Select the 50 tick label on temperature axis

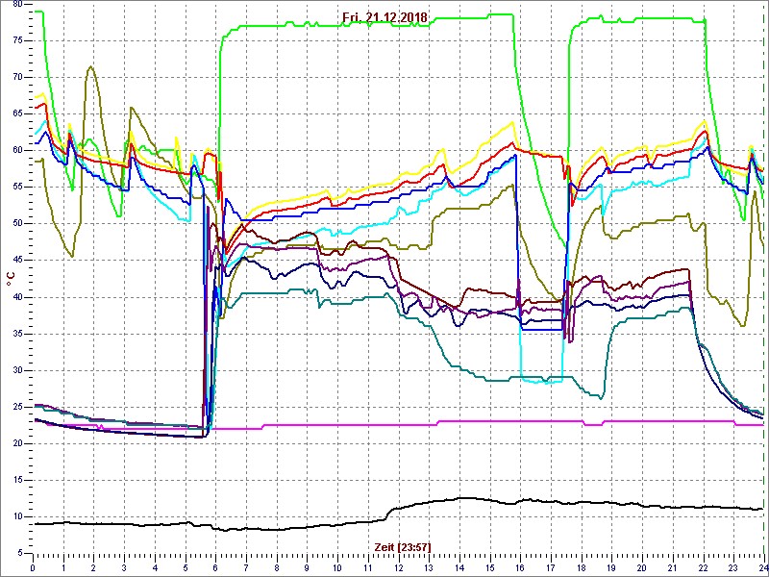coord(17,224)
